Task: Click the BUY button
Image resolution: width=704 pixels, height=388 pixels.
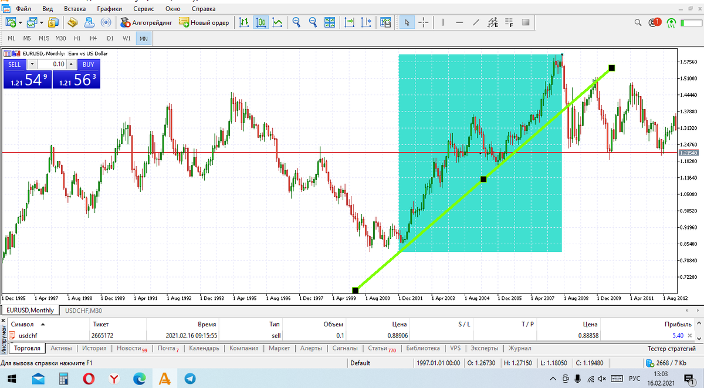Action: 88,65
